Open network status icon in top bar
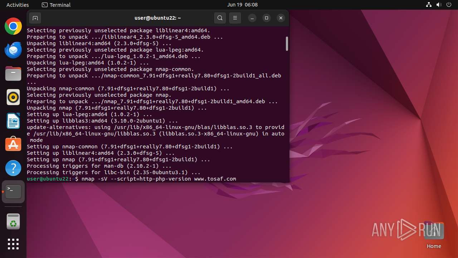The image size is (458, 258). [x=429, y=5]
